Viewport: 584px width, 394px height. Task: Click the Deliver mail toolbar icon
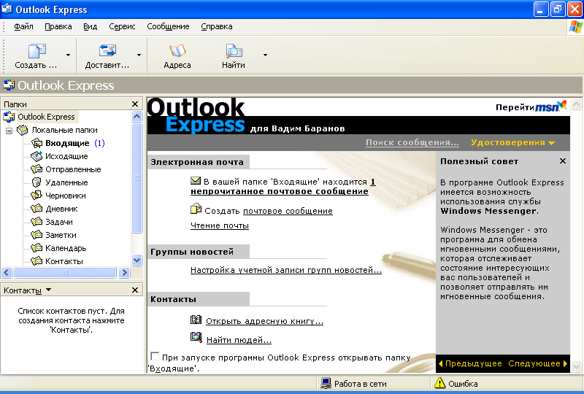click(x=107, y=50)
